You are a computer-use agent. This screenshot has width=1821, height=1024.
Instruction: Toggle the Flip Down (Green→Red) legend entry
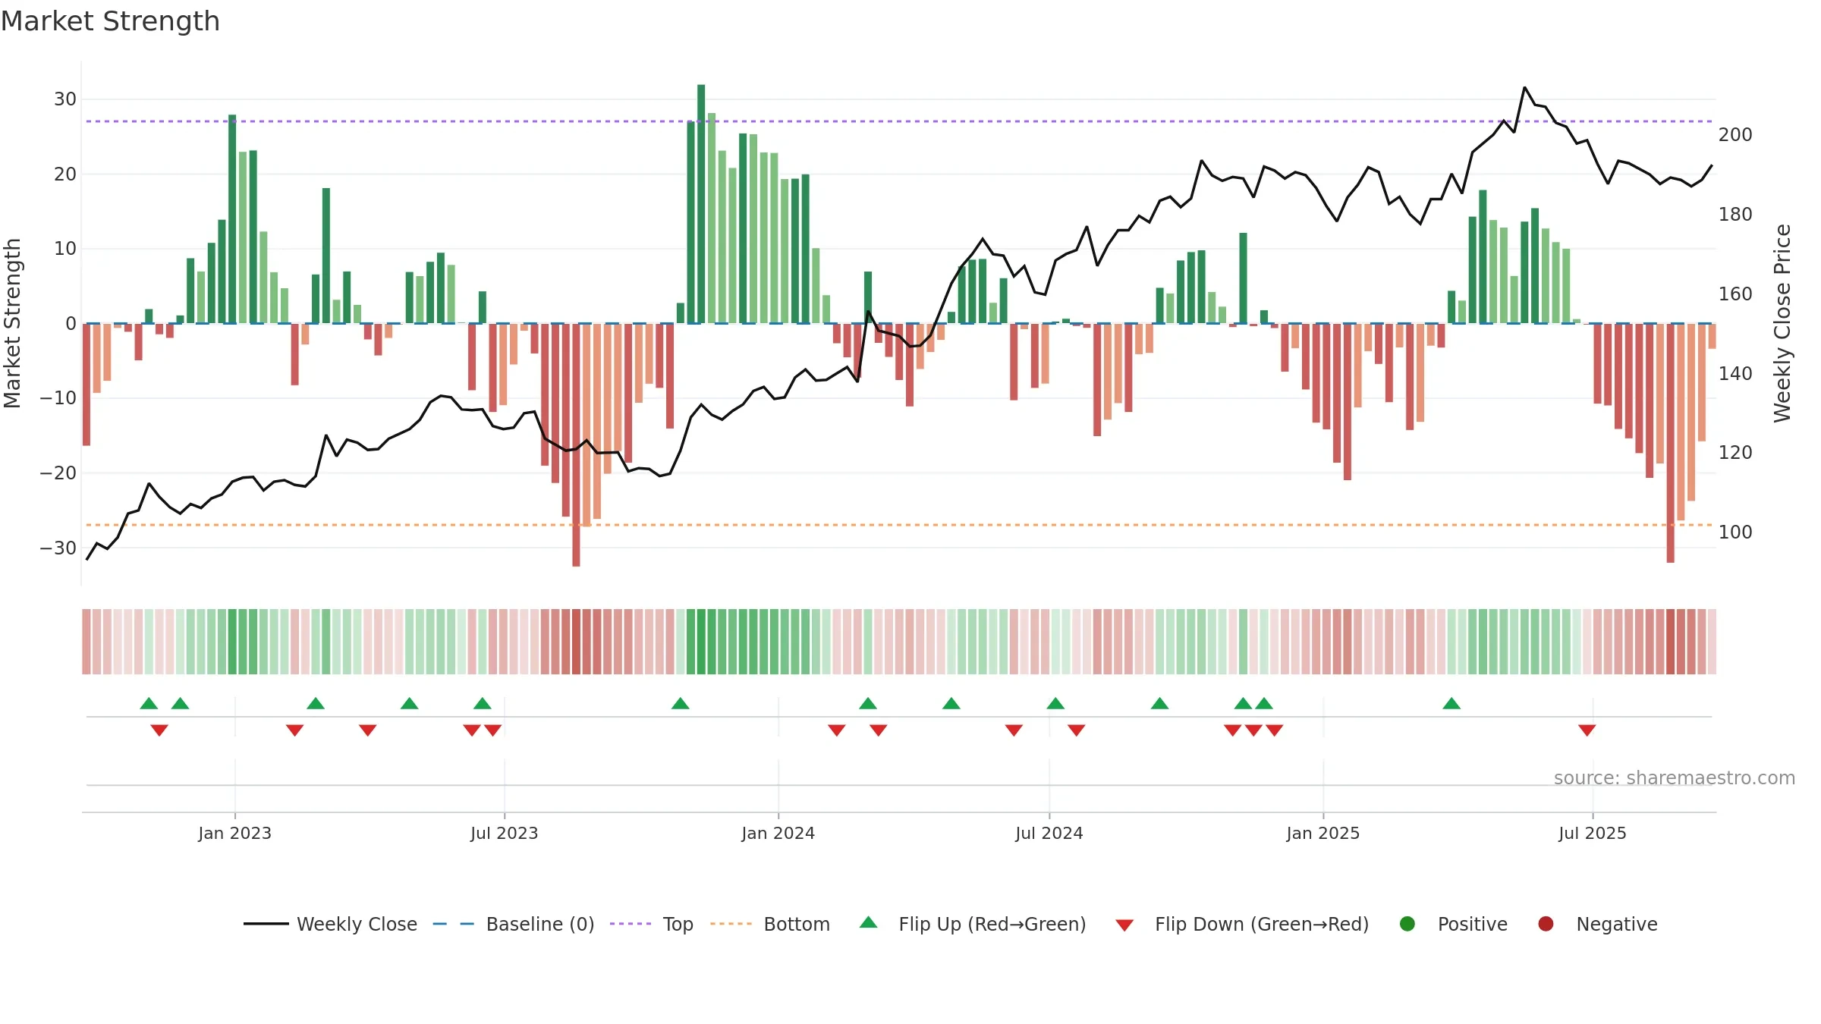pyautogui.click(x=1241, y=924)
